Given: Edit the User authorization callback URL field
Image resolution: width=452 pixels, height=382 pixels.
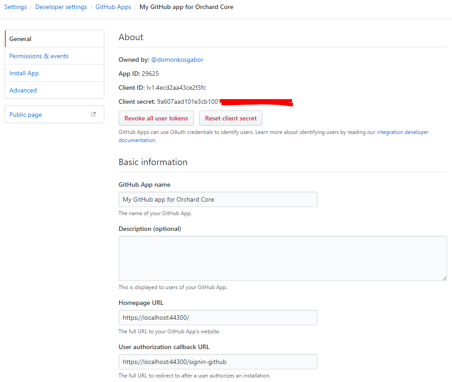Looking at the screenshot, I should click(x=218, y=362).
